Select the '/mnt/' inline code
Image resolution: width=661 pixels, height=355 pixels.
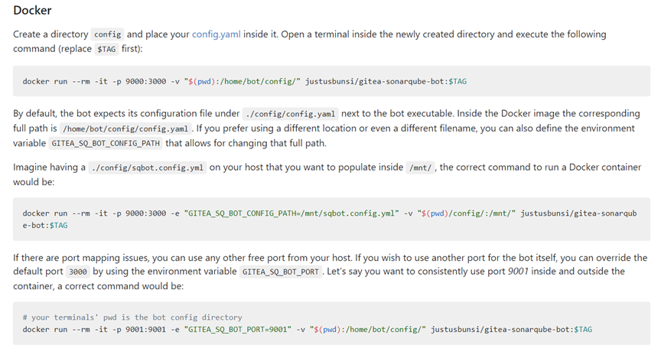click(x=420, y=168)
